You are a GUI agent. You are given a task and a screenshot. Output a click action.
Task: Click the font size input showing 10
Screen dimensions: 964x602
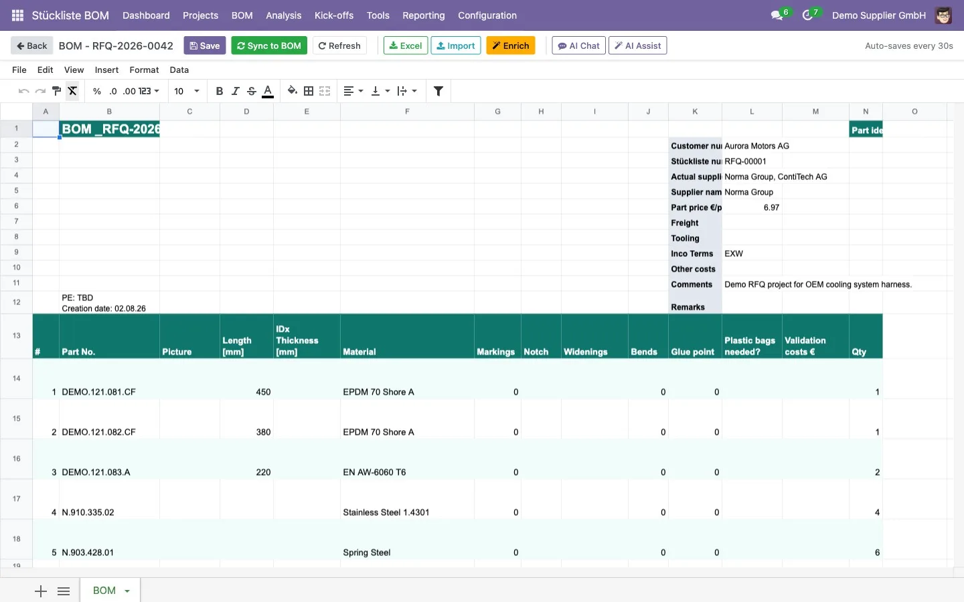179,91
